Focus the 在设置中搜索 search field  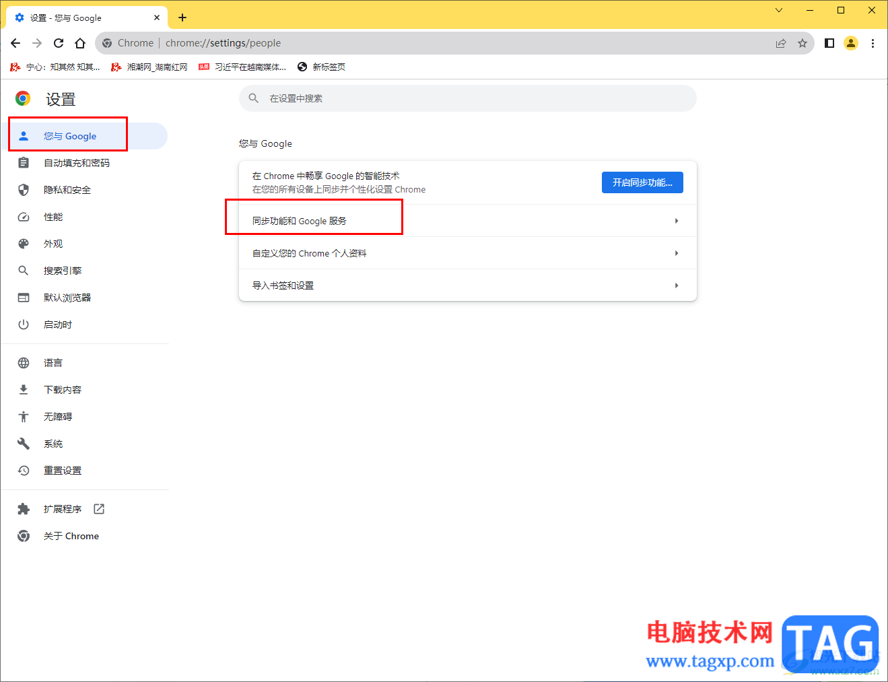click(x=468, y=98)
